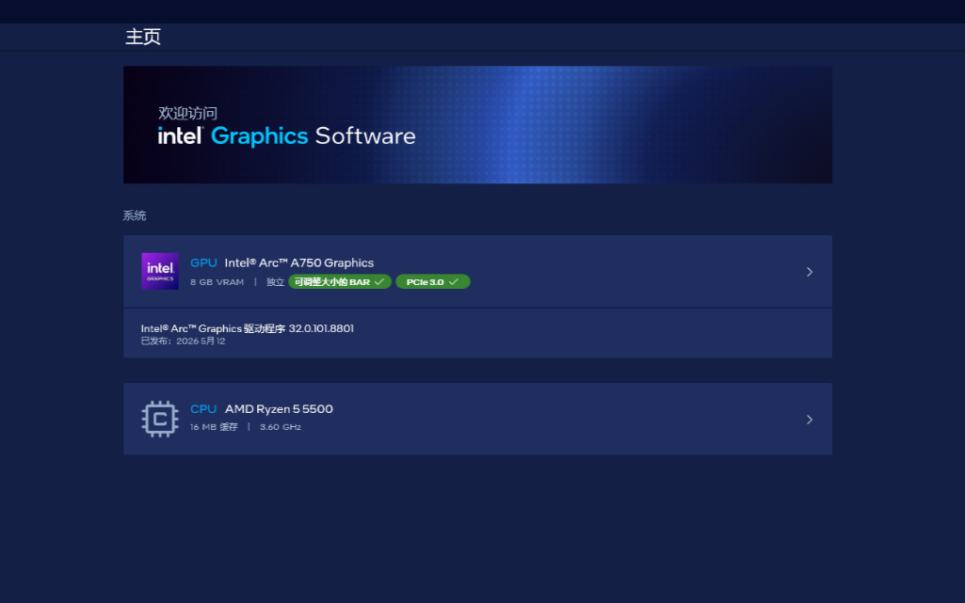Expand GPU details chevron arrow
This screenshot has width=965, height=603.
pos(810,272)
